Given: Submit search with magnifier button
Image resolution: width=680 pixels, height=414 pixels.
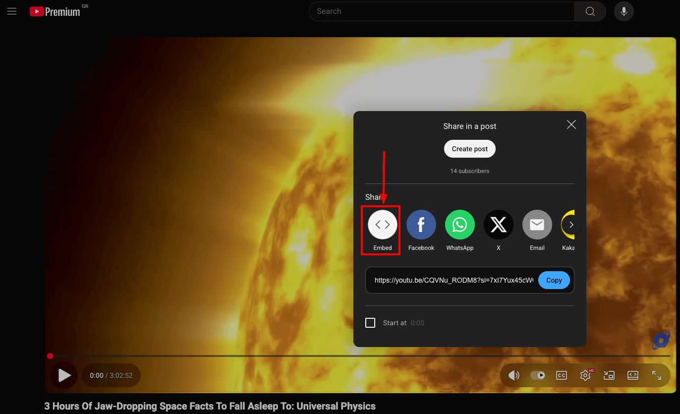Looking at the screenshot, I should click(x=590, y=11).
